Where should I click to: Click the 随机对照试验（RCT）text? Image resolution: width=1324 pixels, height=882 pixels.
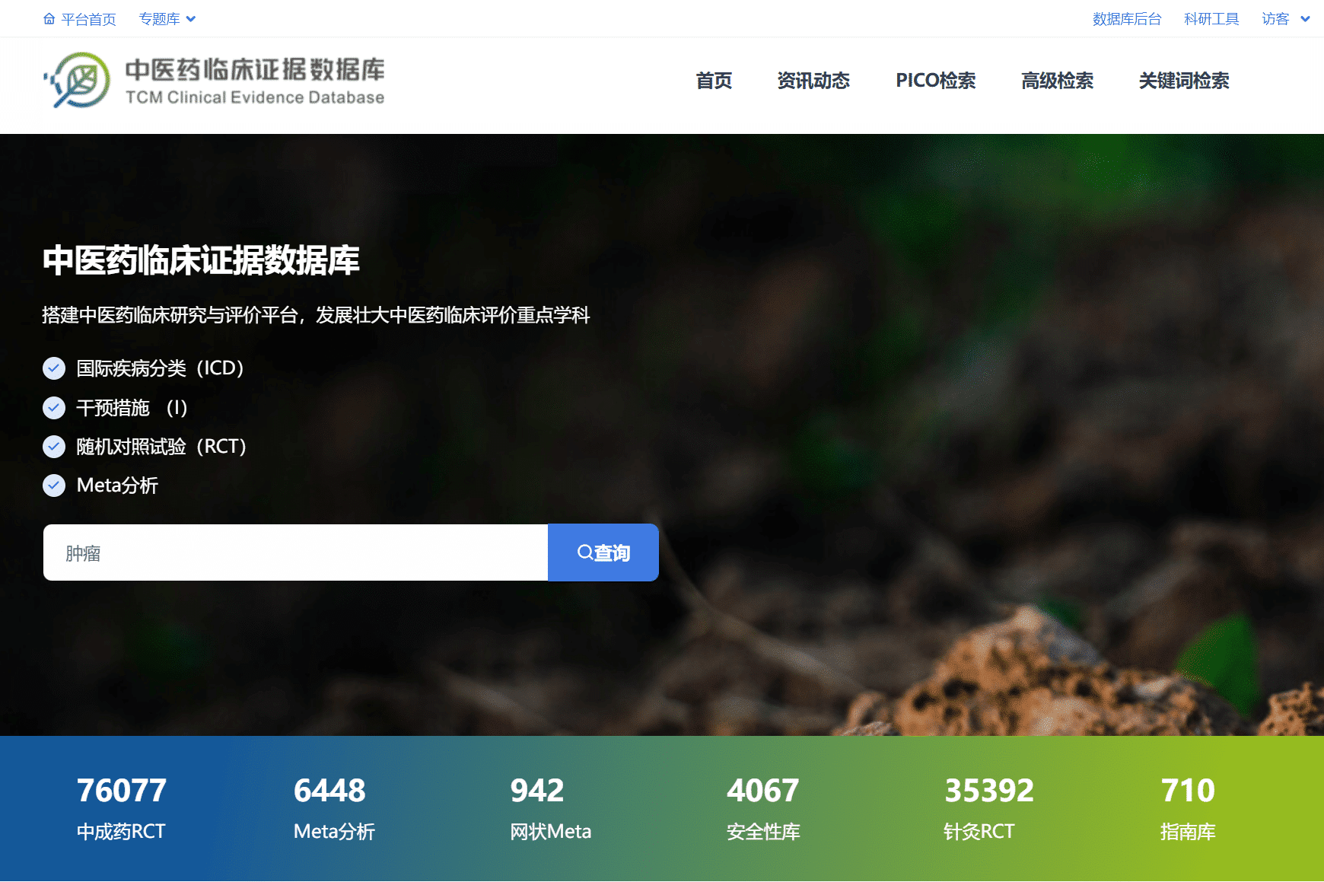(162, 447)
